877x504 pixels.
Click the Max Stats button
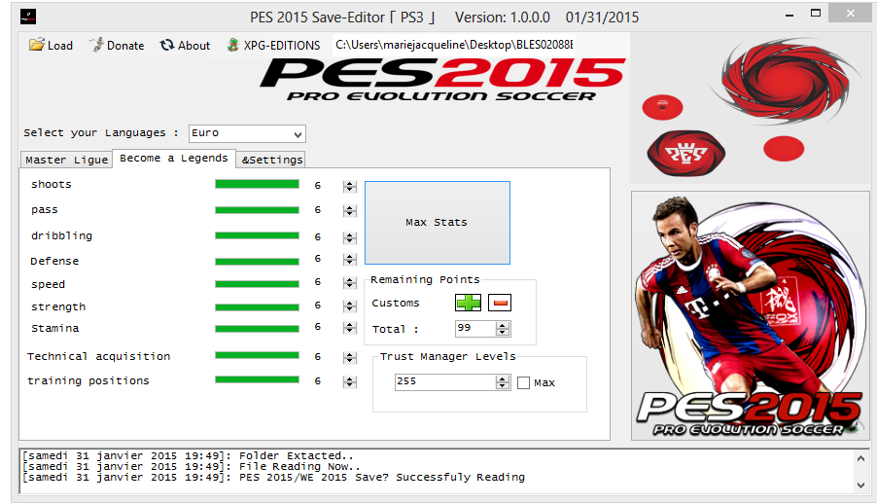[x=437, y=222]
